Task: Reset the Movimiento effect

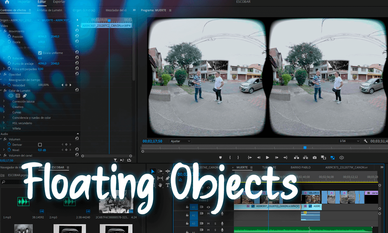Action: [77, 31]
